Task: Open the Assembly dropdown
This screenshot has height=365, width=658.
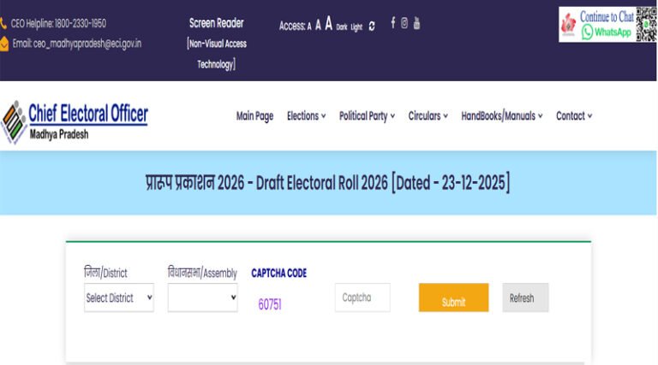Action: click(x=203, y=297)
